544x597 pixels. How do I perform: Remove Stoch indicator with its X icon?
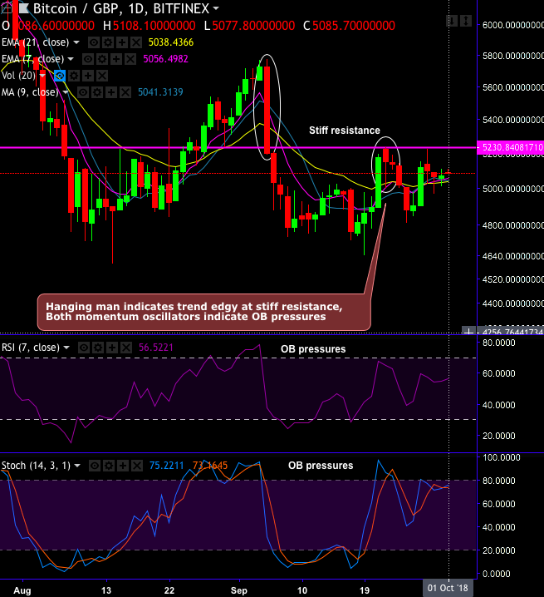coord(137,466)
